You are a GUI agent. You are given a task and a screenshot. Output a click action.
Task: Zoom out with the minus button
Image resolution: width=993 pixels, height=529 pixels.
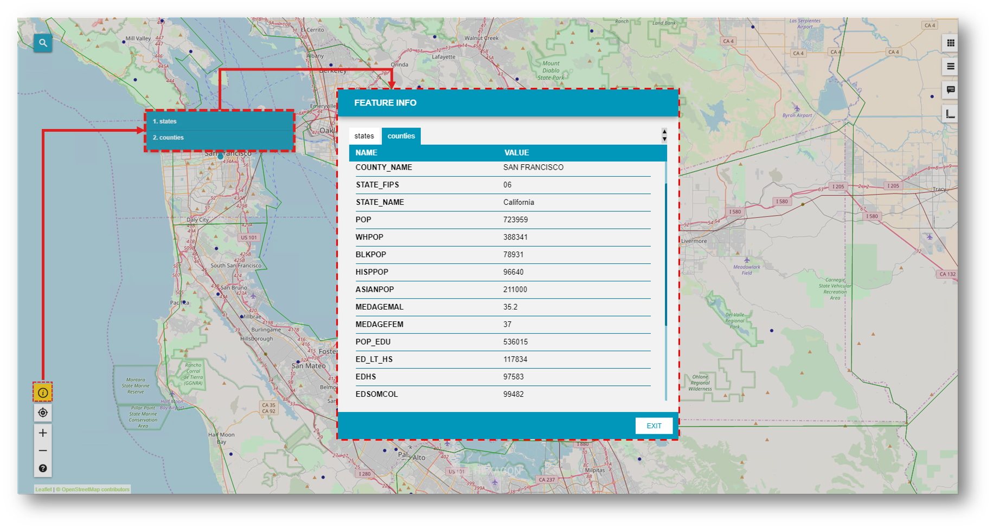coord(43,451)
